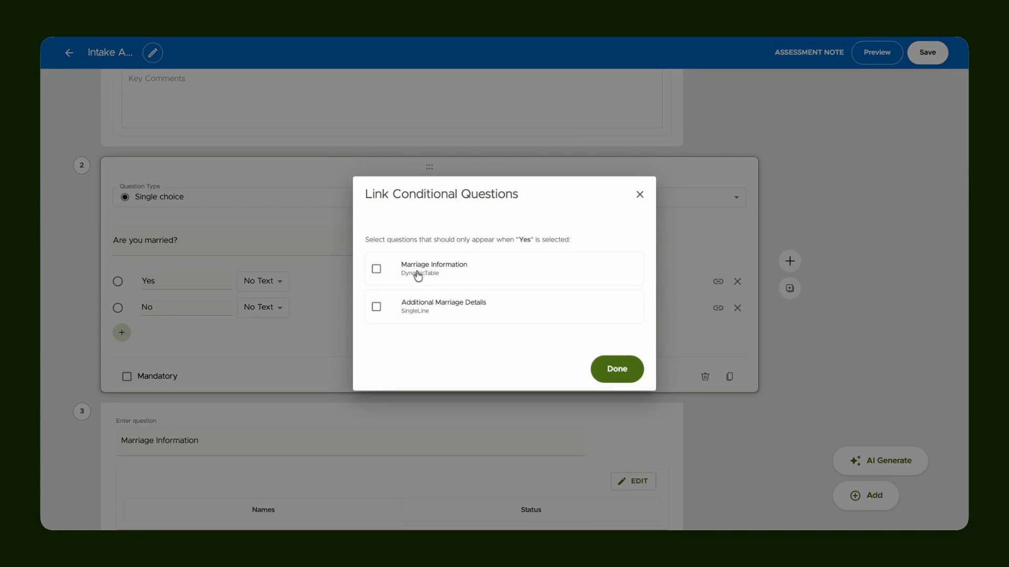Open the No Text dropdown for Yes
The image size is (1009, 567).
tap(263, 281)
